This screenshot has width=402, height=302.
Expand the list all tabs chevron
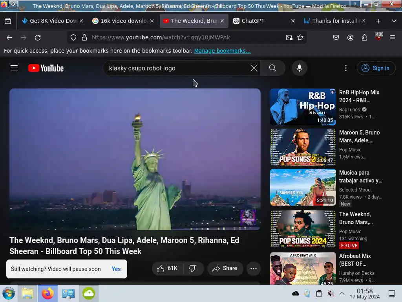(x=394, y=21)
